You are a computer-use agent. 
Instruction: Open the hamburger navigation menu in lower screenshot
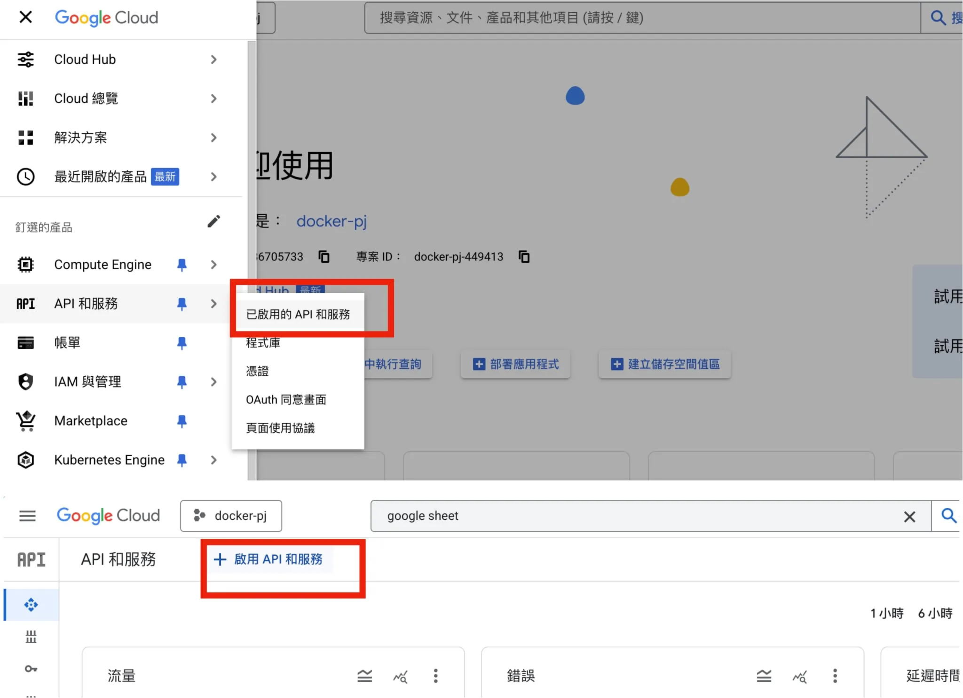tap(27, 516)
